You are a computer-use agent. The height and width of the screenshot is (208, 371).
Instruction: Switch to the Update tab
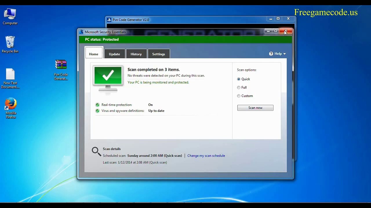tap(114, 54)
